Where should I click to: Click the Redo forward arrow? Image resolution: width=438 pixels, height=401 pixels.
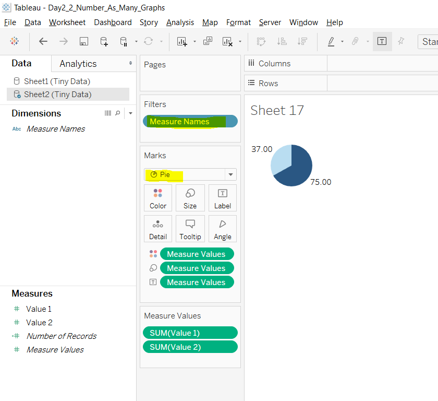point(64,41)
